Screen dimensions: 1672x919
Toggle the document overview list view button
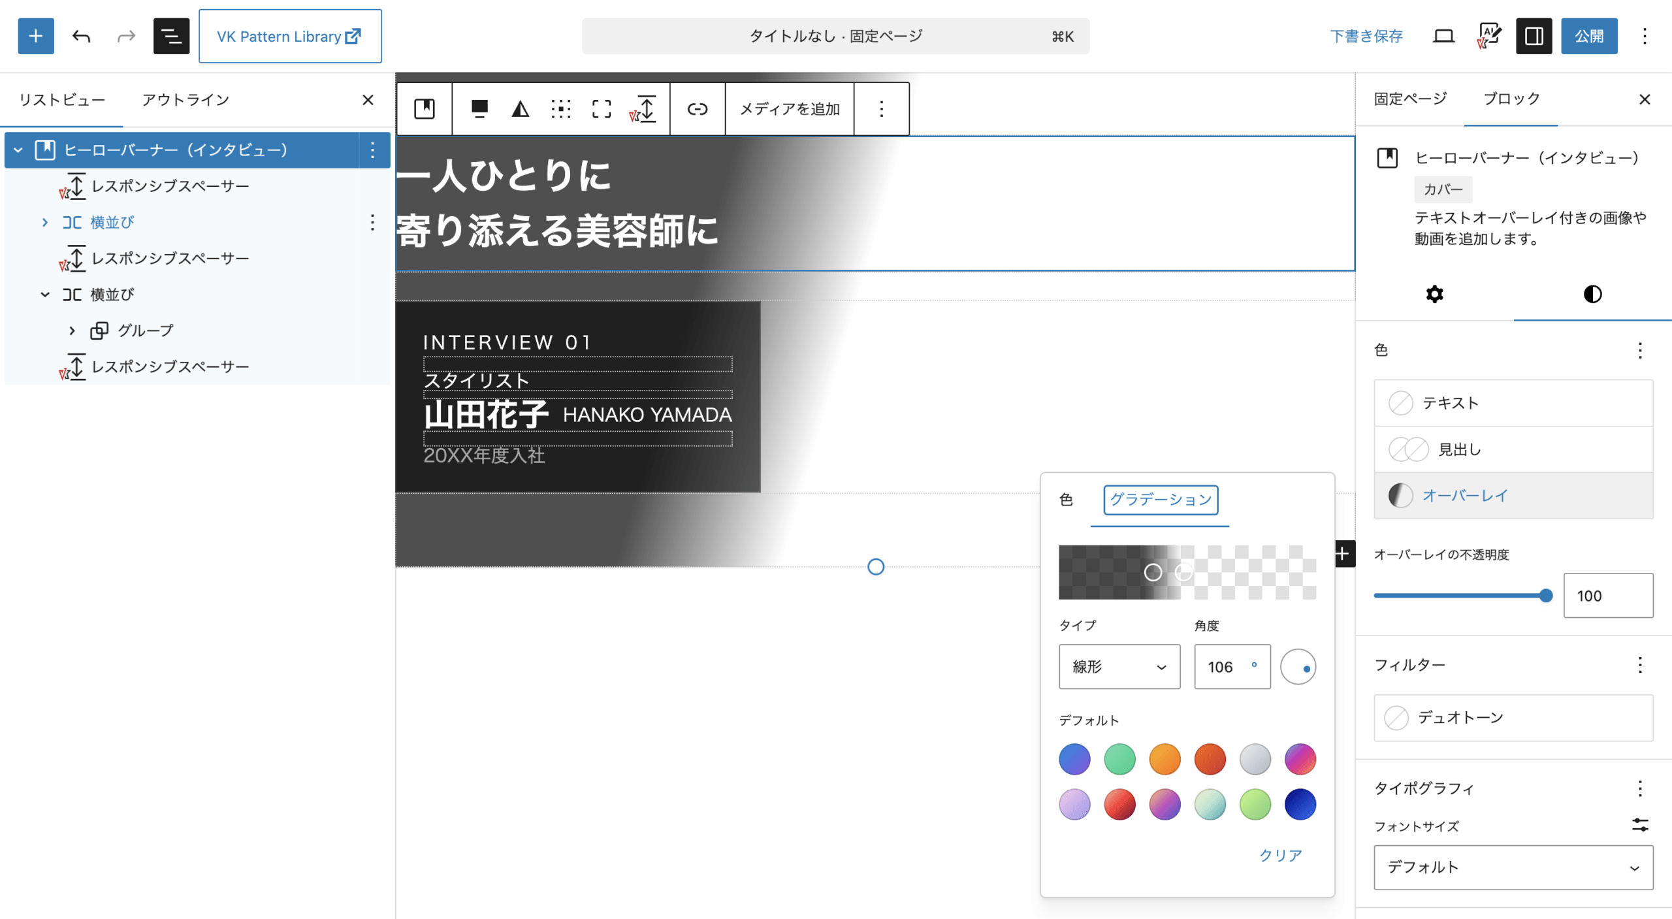171,36
